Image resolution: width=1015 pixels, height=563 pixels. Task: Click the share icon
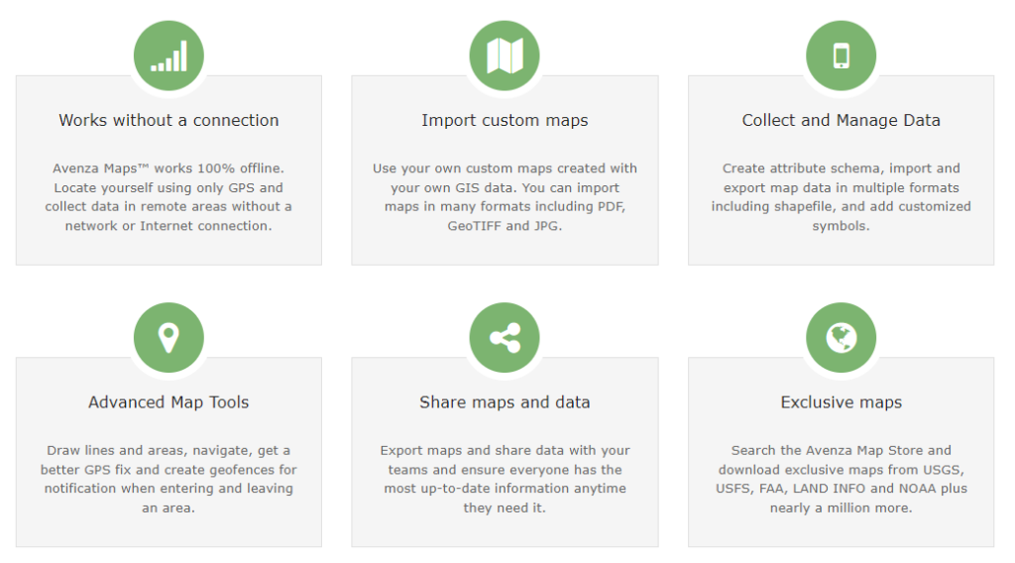point(505,338)
